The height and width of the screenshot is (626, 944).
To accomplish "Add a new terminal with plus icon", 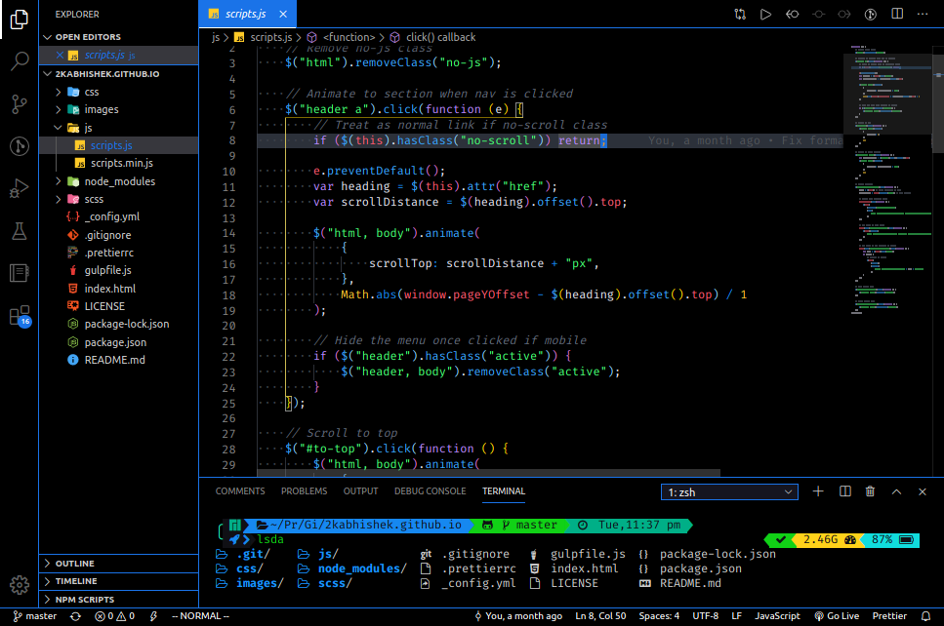I will click(817, 491).
